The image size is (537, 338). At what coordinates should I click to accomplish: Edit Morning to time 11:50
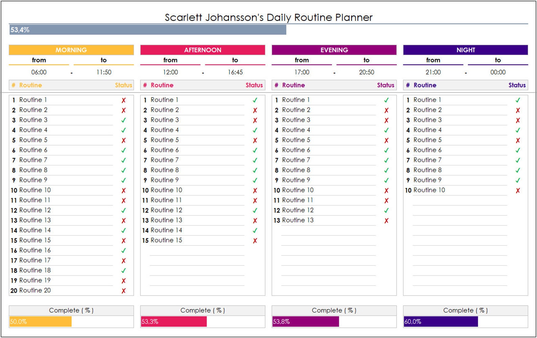click(104, 72)
